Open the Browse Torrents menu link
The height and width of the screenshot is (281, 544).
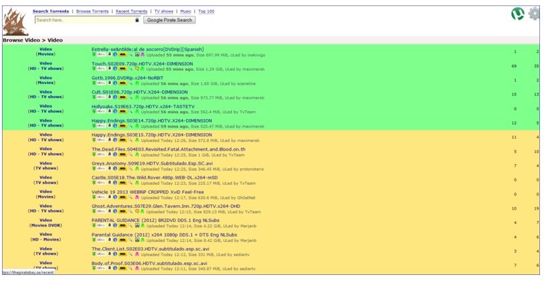[x=93, y=11]
